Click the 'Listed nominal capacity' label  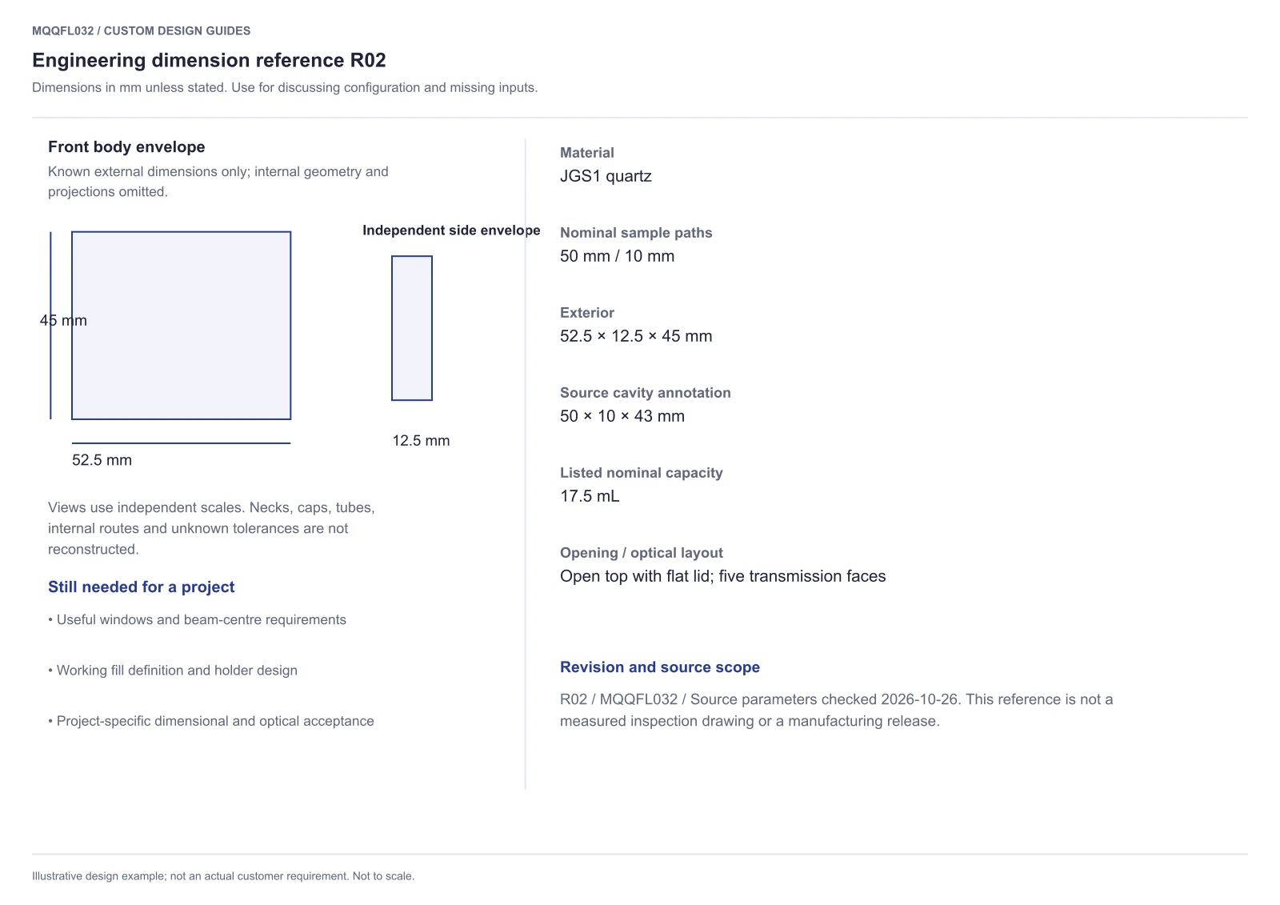642,473
